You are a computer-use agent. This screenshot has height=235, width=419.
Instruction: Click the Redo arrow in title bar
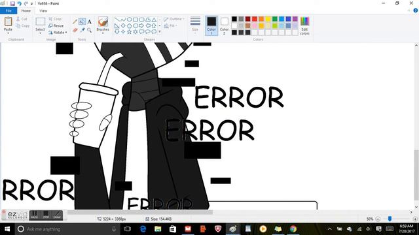click(26, 4)
